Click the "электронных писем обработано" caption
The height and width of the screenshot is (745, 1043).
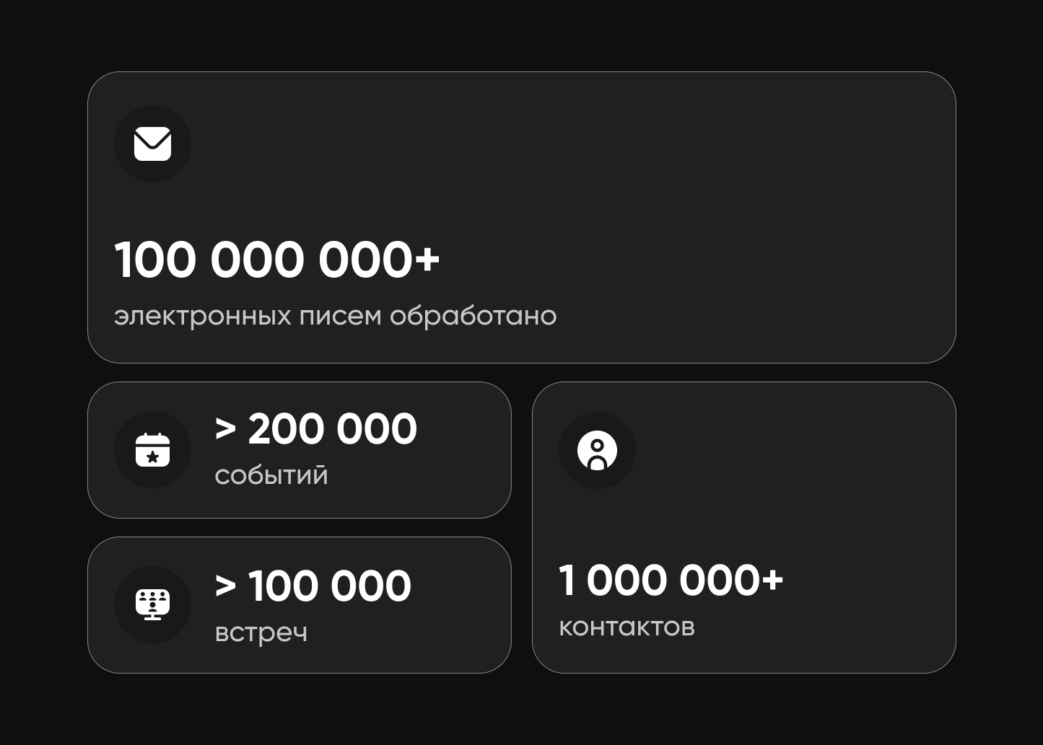tap(335, 316)
